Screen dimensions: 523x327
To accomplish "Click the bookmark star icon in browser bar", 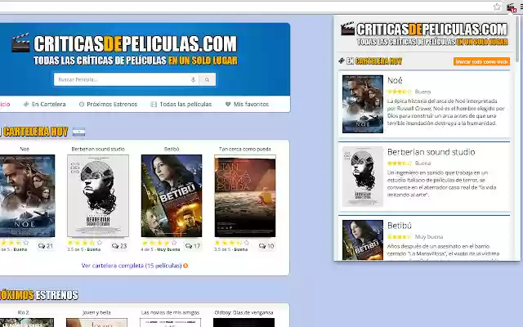I will coord(497,7).
